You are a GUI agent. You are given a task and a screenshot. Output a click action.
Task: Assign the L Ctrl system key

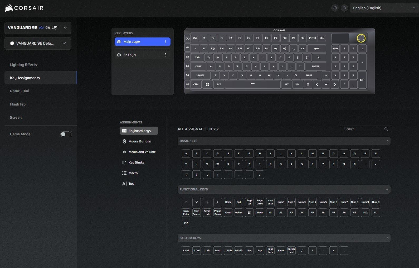186,251
